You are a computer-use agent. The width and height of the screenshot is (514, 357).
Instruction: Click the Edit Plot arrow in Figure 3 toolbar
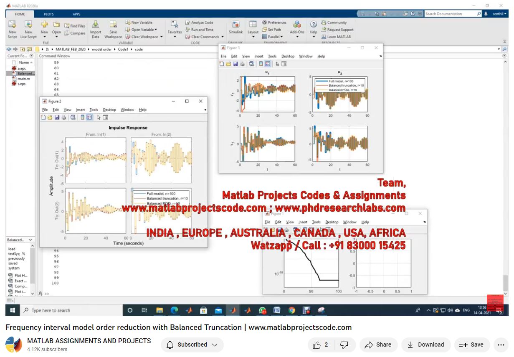pyautogui.click(x=277, y=64)
